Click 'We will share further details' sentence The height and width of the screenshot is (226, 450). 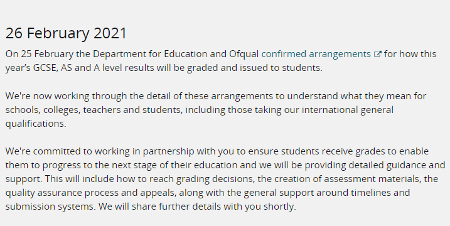[197, 207]
